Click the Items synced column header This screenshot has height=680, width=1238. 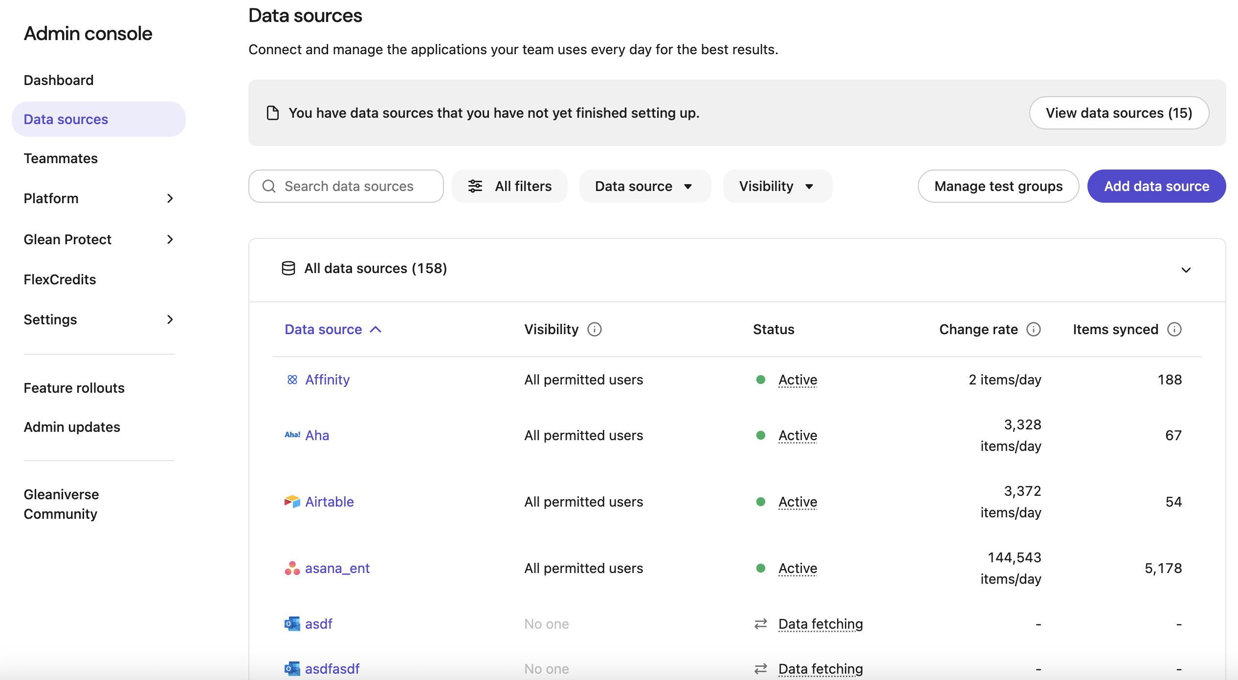pos(1115,330)
